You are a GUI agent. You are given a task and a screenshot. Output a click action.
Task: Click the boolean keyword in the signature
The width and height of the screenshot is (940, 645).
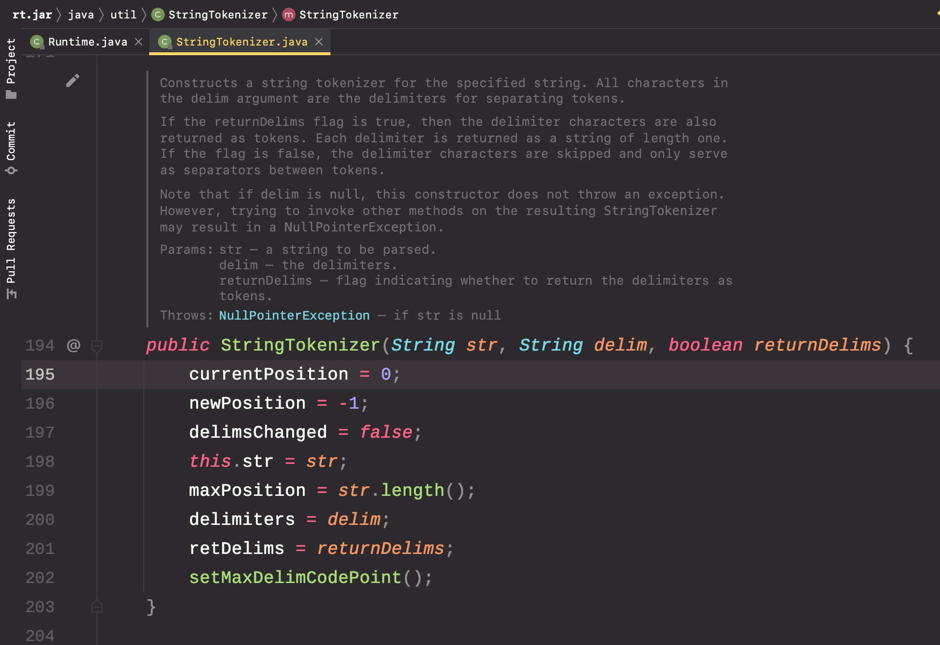[x=705, y=345]
